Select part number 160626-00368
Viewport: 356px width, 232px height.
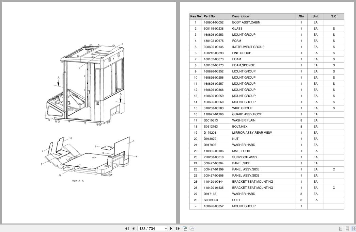click(x=213, y=90)
